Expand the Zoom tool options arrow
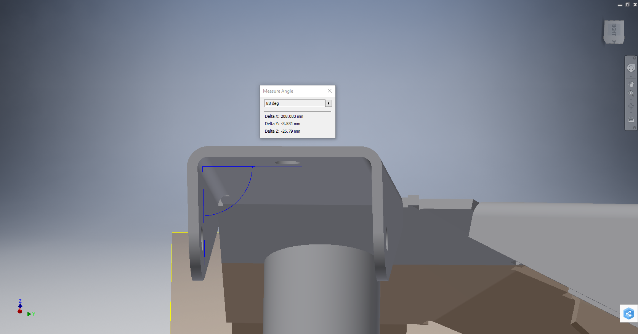This screenshot has width=638, height=334. [x=631, y=100]
